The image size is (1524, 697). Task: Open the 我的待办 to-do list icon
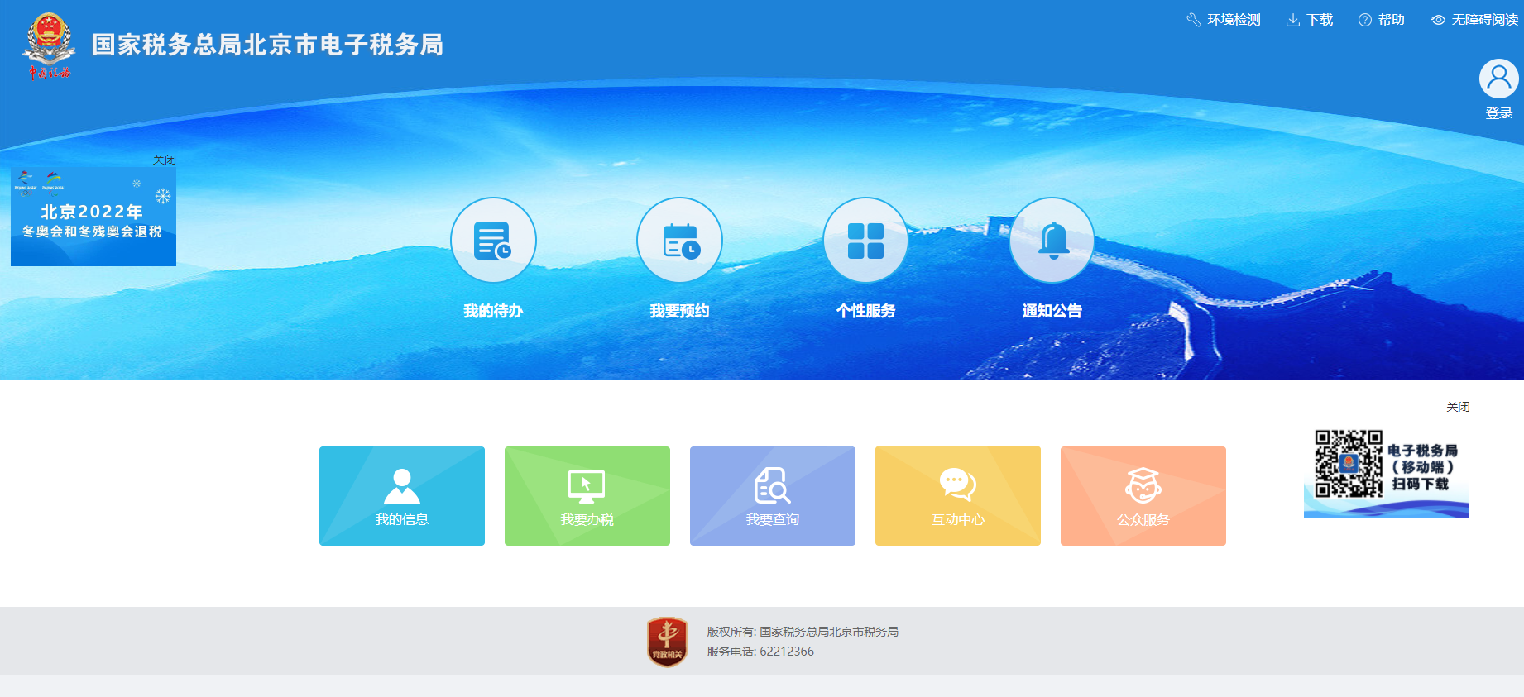coord(493,241)
